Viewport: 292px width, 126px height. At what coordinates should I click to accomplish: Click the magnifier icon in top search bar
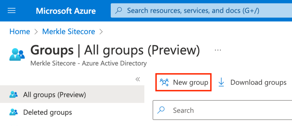pos(119,11)
